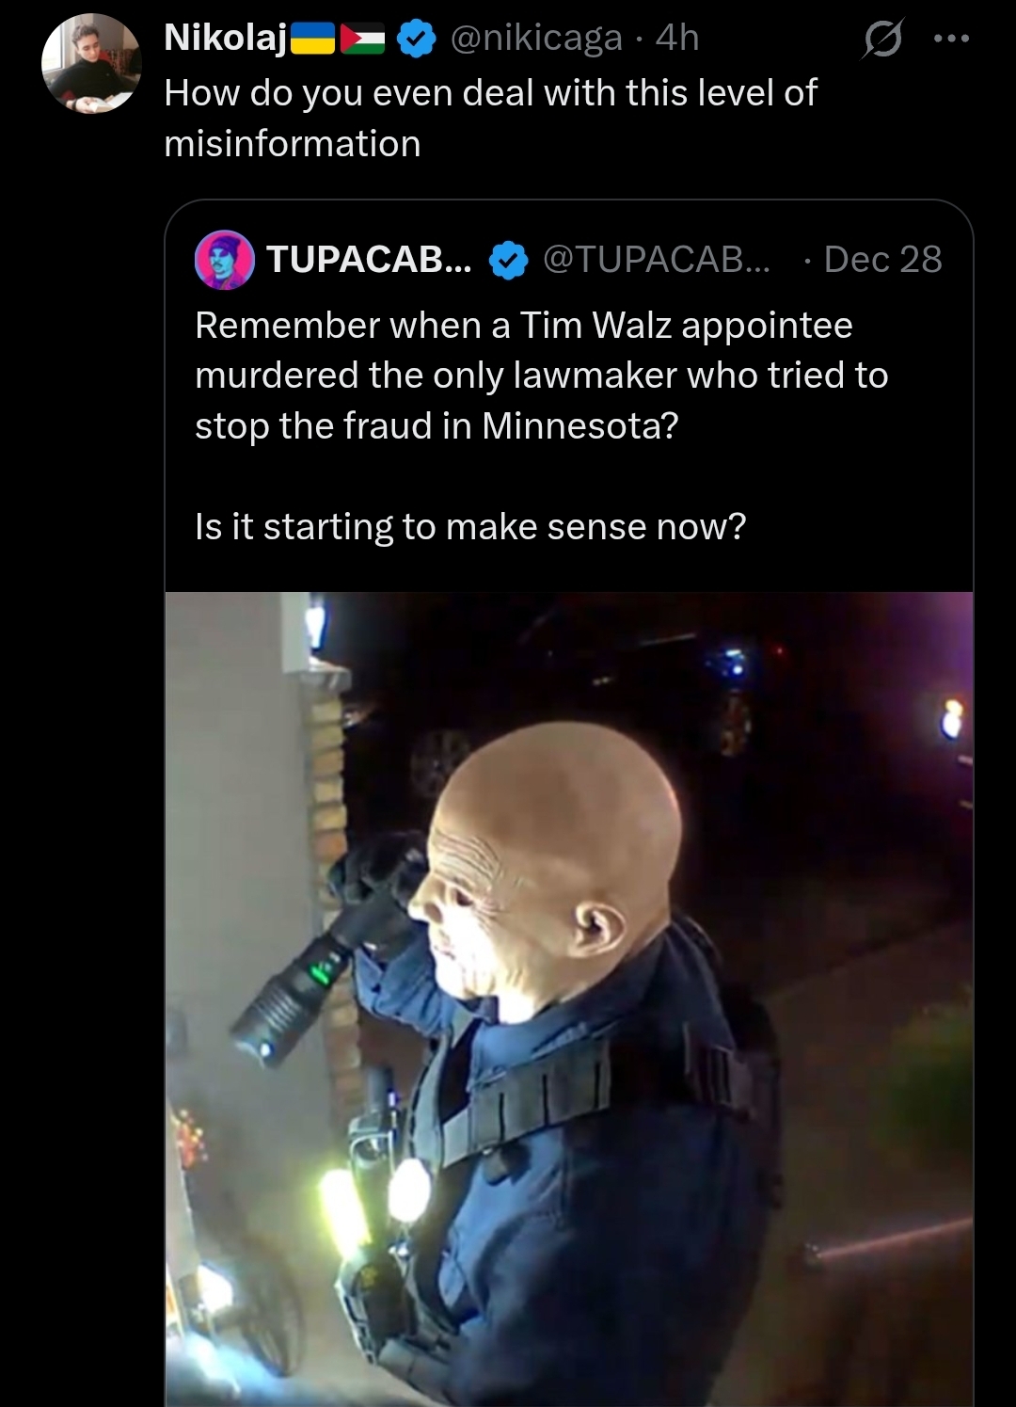Image resolution: width=1016 pixels, height=1407 pixels.
Task: Click the Ukrainian flag emoji beside Nikolaj
Action: (x=313, y=39)
